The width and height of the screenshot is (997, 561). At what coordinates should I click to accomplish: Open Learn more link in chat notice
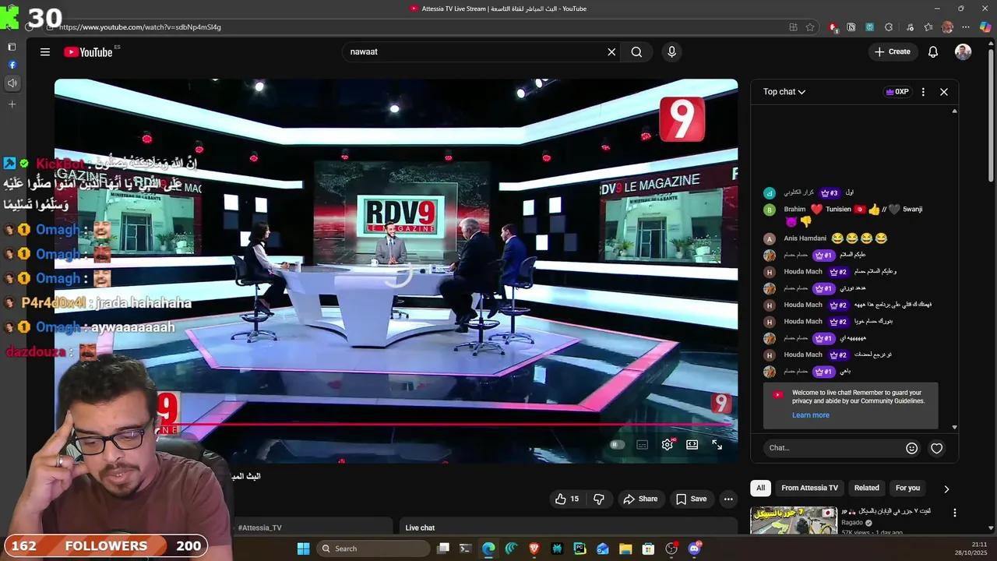pos(811,415)
